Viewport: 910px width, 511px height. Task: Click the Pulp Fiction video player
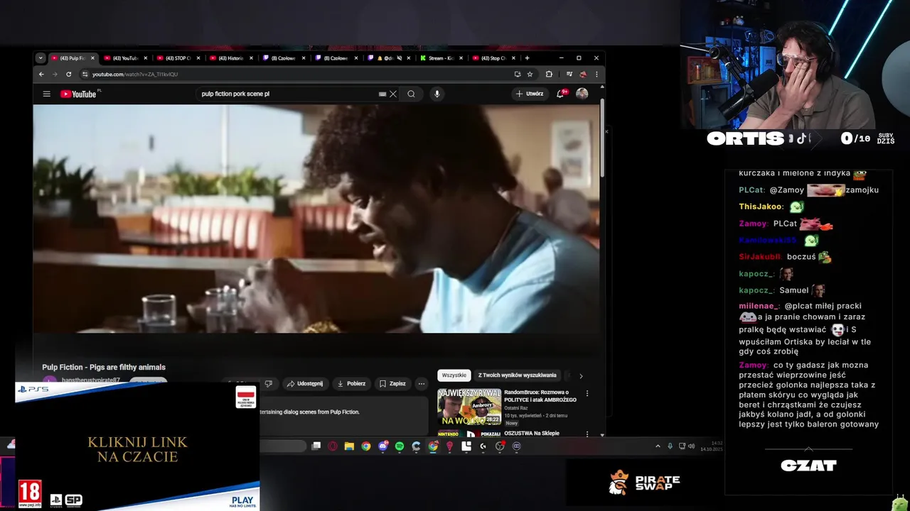[x=316, y=219]
